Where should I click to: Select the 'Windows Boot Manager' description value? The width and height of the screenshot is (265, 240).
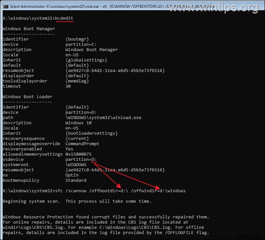point(91,50)
